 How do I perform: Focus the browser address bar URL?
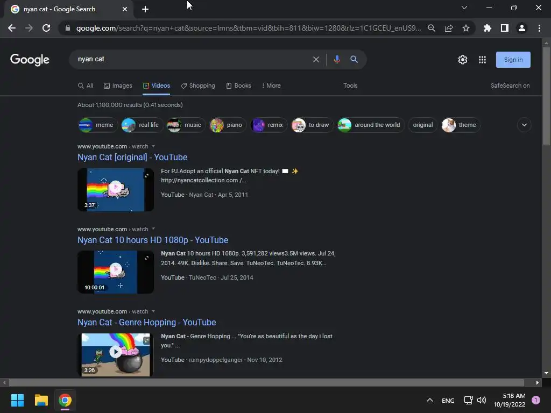pyautogui.click(x=248, y=28)
